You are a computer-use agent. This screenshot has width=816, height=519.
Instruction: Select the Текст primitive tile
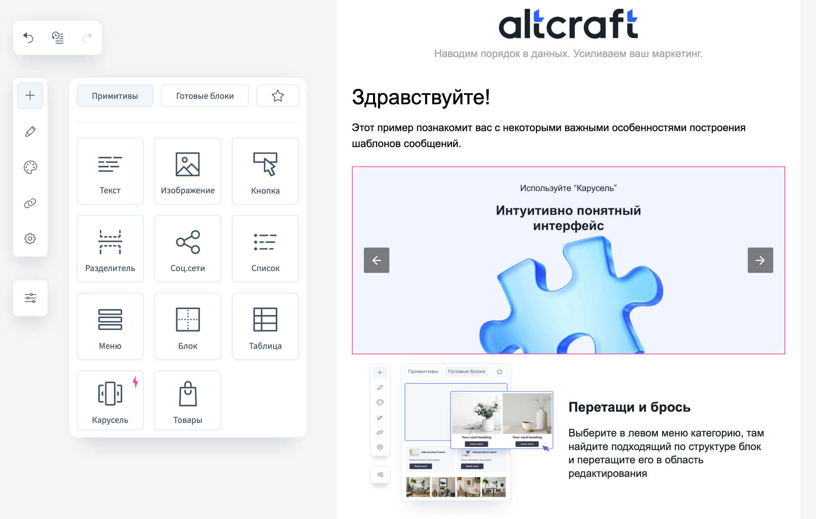110,171
